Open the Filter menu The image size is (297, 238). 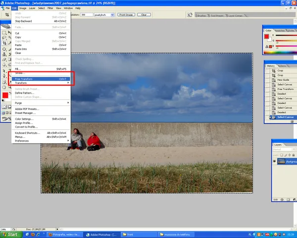(50, 8)
